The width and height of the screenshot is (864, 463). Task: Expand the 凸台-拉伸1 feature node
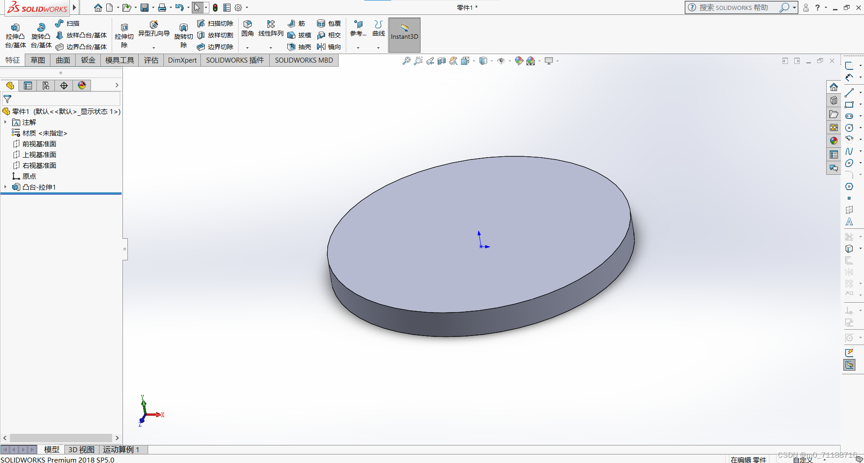(x=5, y=187)
